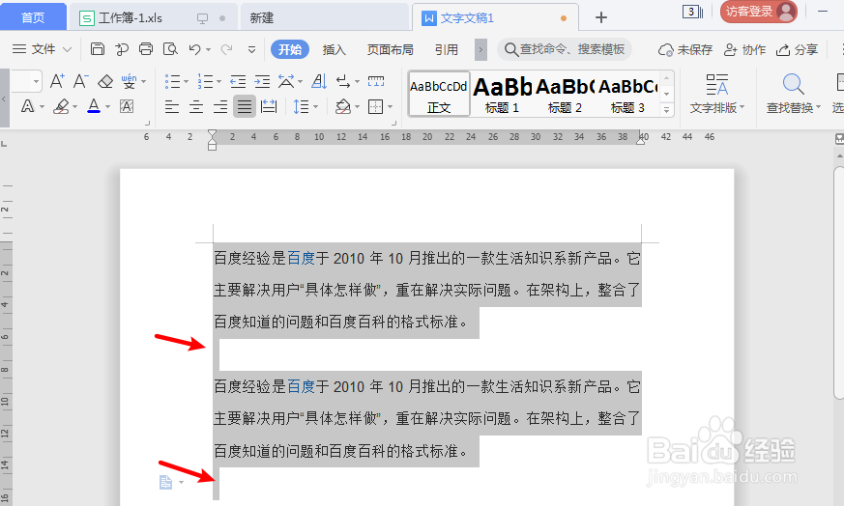This screenshot has height=506, width=844.
Task: Expand the borders dropdown arrow
Action: pyautogui.click(x=391, y=106)
